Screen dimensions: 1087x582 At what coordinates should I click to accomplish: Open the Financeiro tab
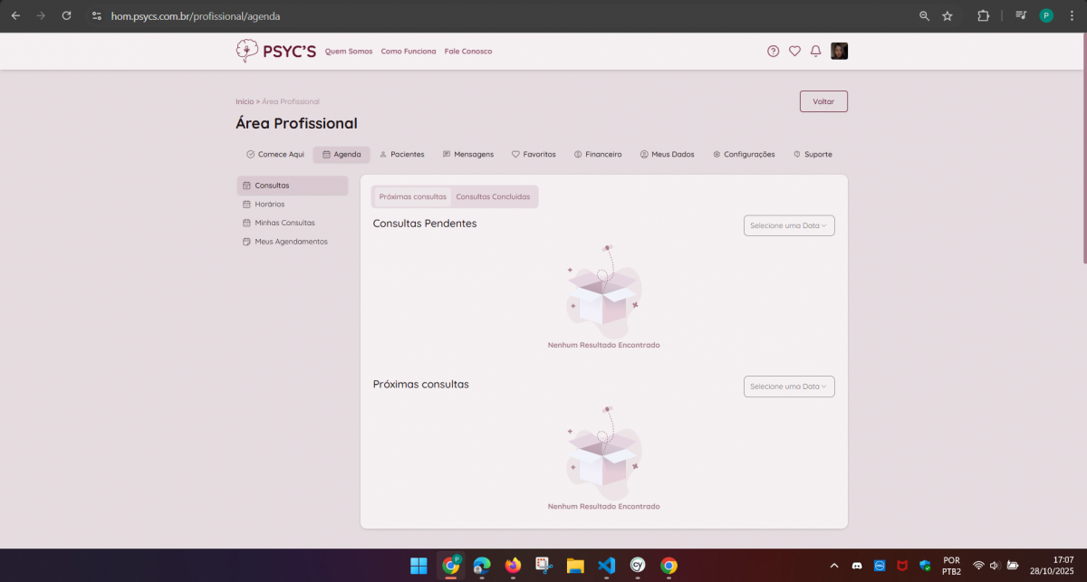[x=598, y=155]
